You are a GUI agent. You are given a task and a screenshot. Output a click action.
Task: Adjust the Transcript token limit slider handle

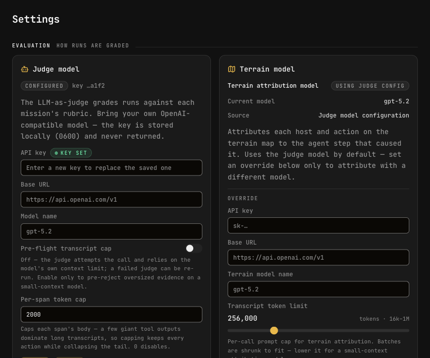tap(274, 331)
